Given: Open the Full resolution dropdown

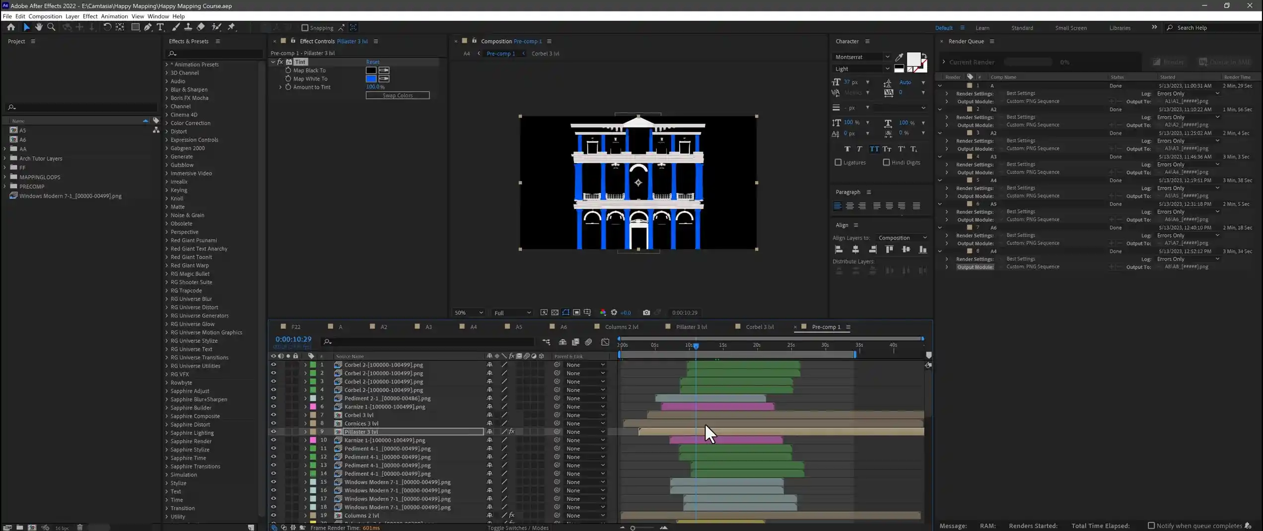Looking at the screenshot, I should [x=512, y=313].
